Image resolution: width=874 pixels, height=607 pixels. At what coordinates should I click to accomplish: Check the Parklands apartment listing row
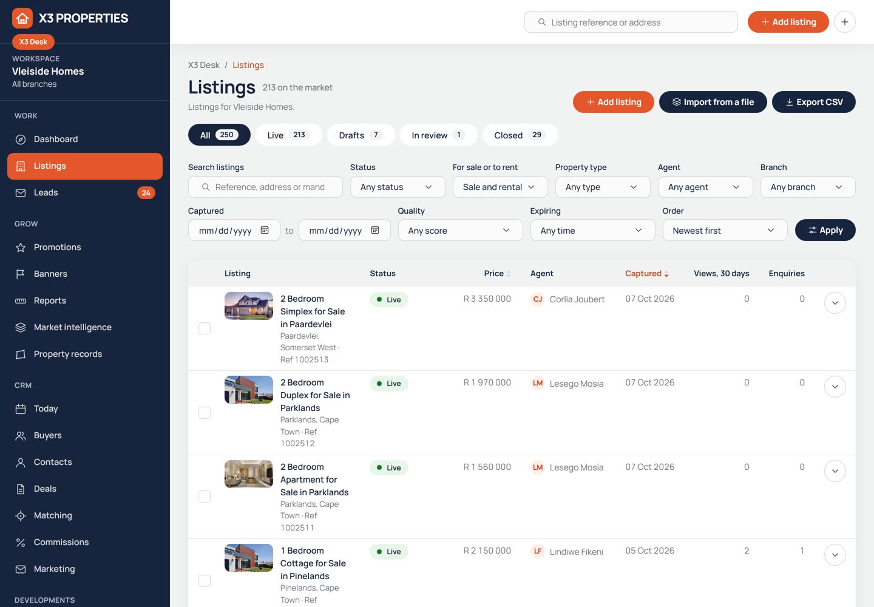(205, 497)
